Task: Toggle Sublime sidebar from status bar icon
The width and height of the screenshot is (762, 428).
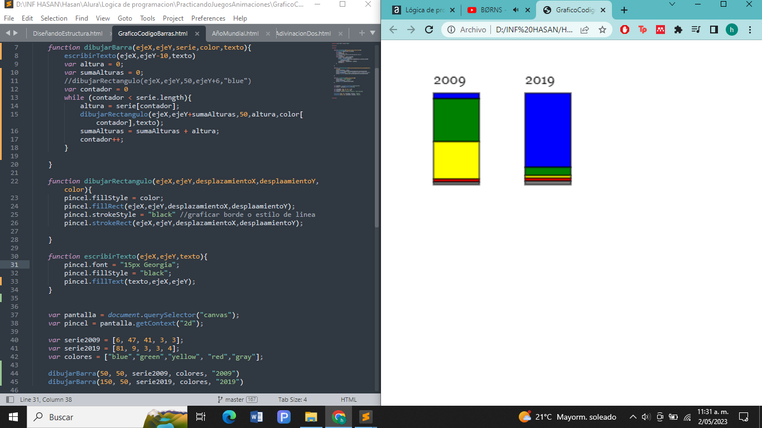Action: (9, 400)
